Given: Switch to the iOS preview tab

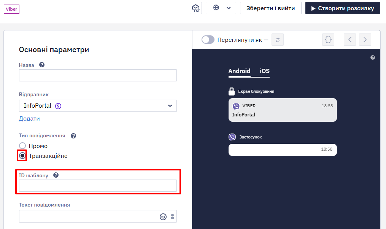Looking at the screenshot, I should click(265, 71).
